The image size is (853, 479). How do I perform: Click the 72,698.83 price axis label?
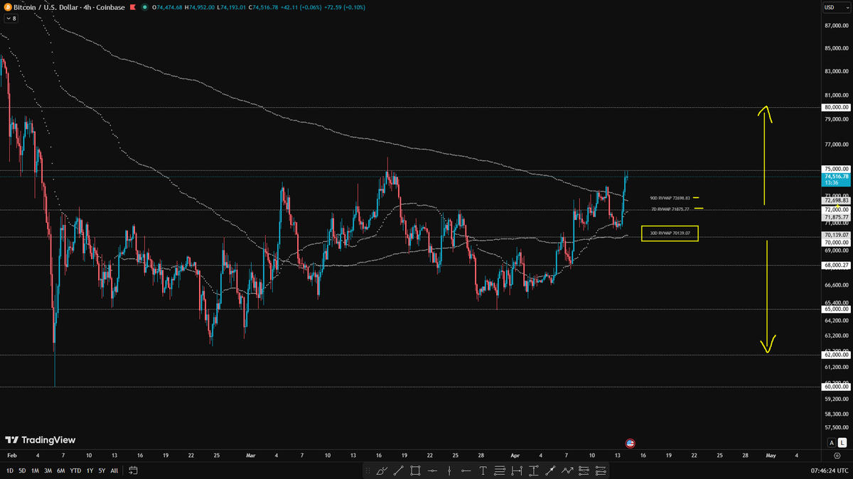coord(836,200)
